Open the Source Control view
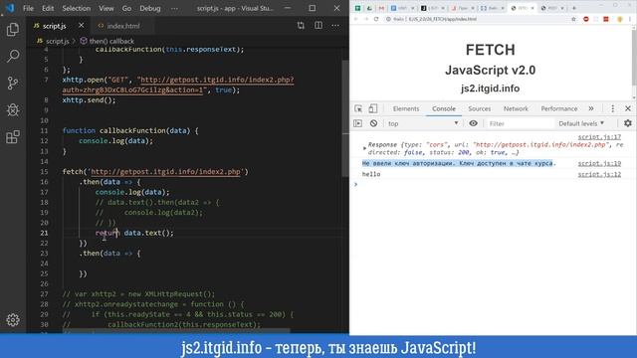Screen dimensions: 637x358 click(x=13, y=84)
